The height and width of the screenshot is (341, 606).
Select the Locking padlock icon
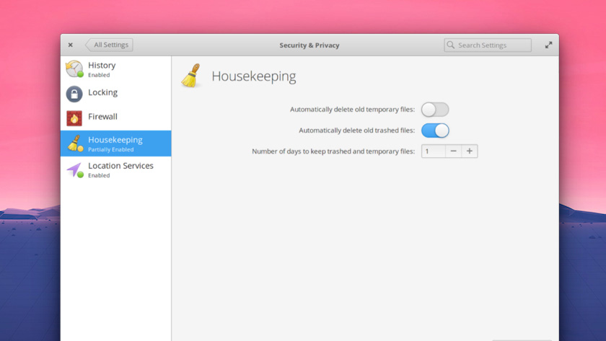(x=74, y=94)
